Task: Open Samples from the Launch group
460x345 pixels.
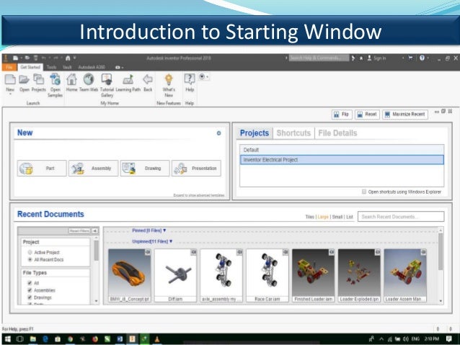Action: click(x=56, y=80)
